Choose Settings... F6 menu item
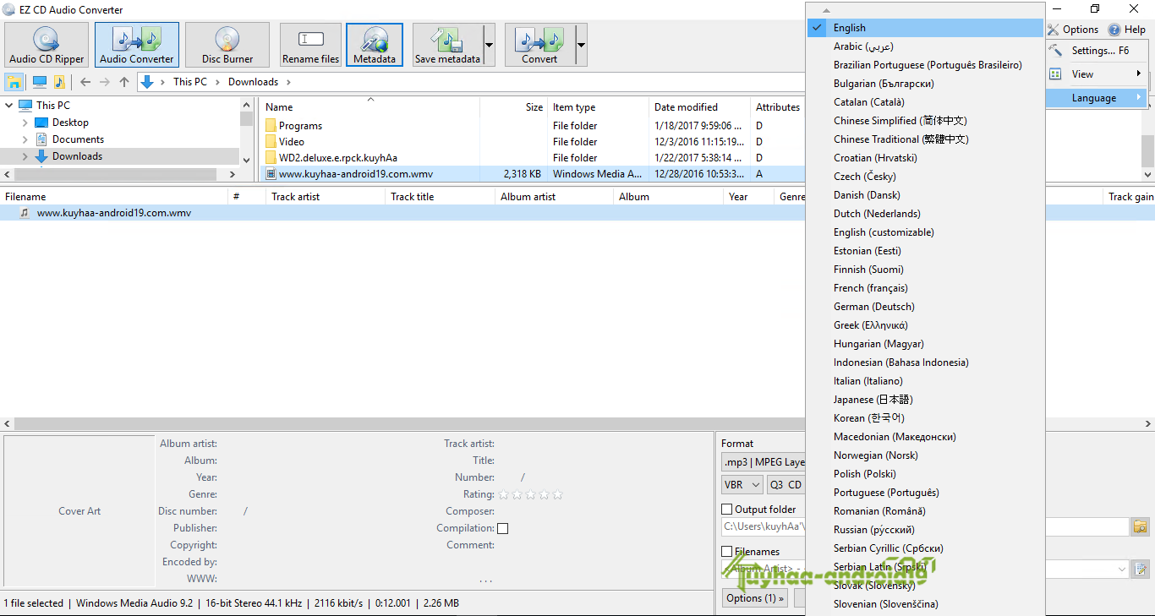Image resolution: width=1155 pixels, height=616 pixels. tap(1096, 51)
